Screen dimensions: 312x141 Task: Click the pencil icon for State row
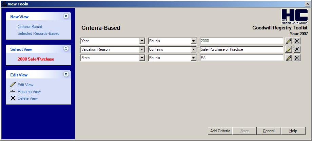click(289, 58)
